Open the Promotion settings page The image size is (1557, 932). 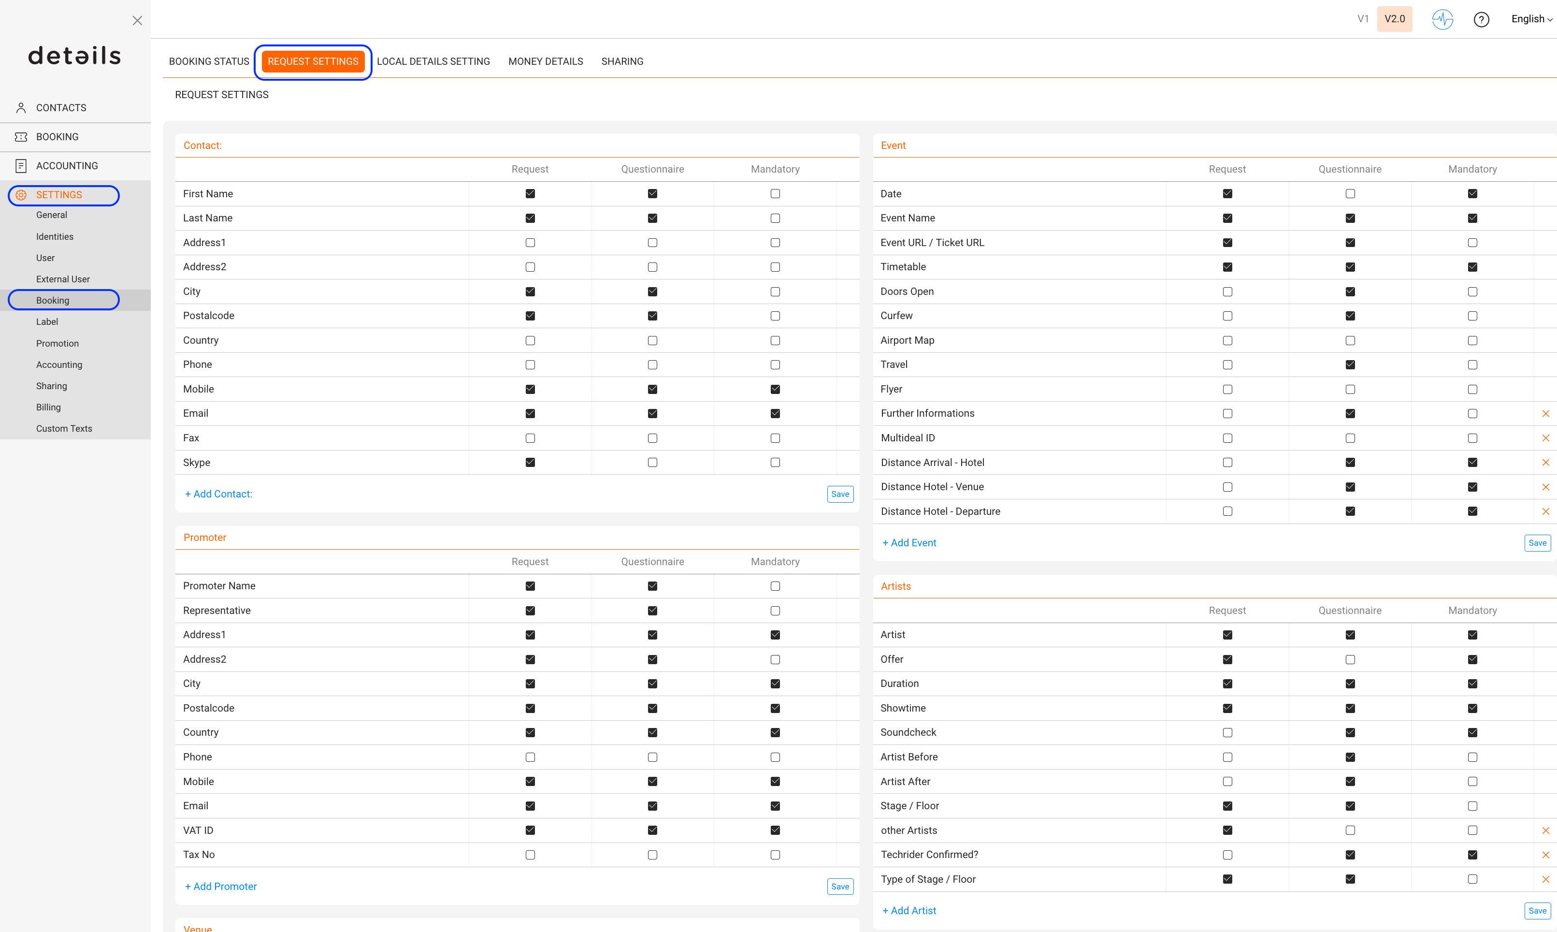[x=57, y=344]
